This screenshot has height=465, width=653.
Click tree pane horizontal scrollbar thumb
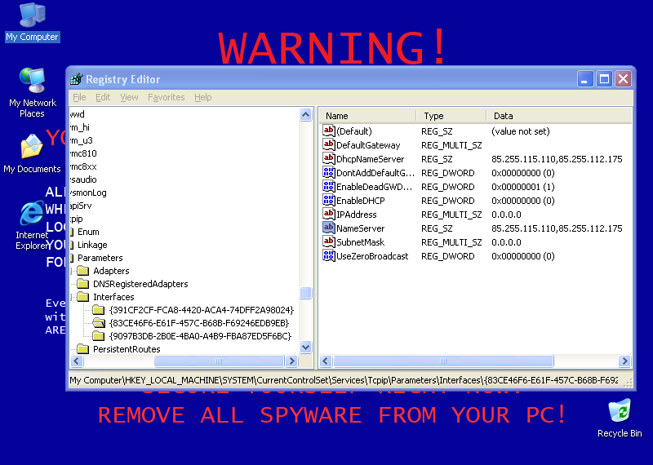(219, 361)
